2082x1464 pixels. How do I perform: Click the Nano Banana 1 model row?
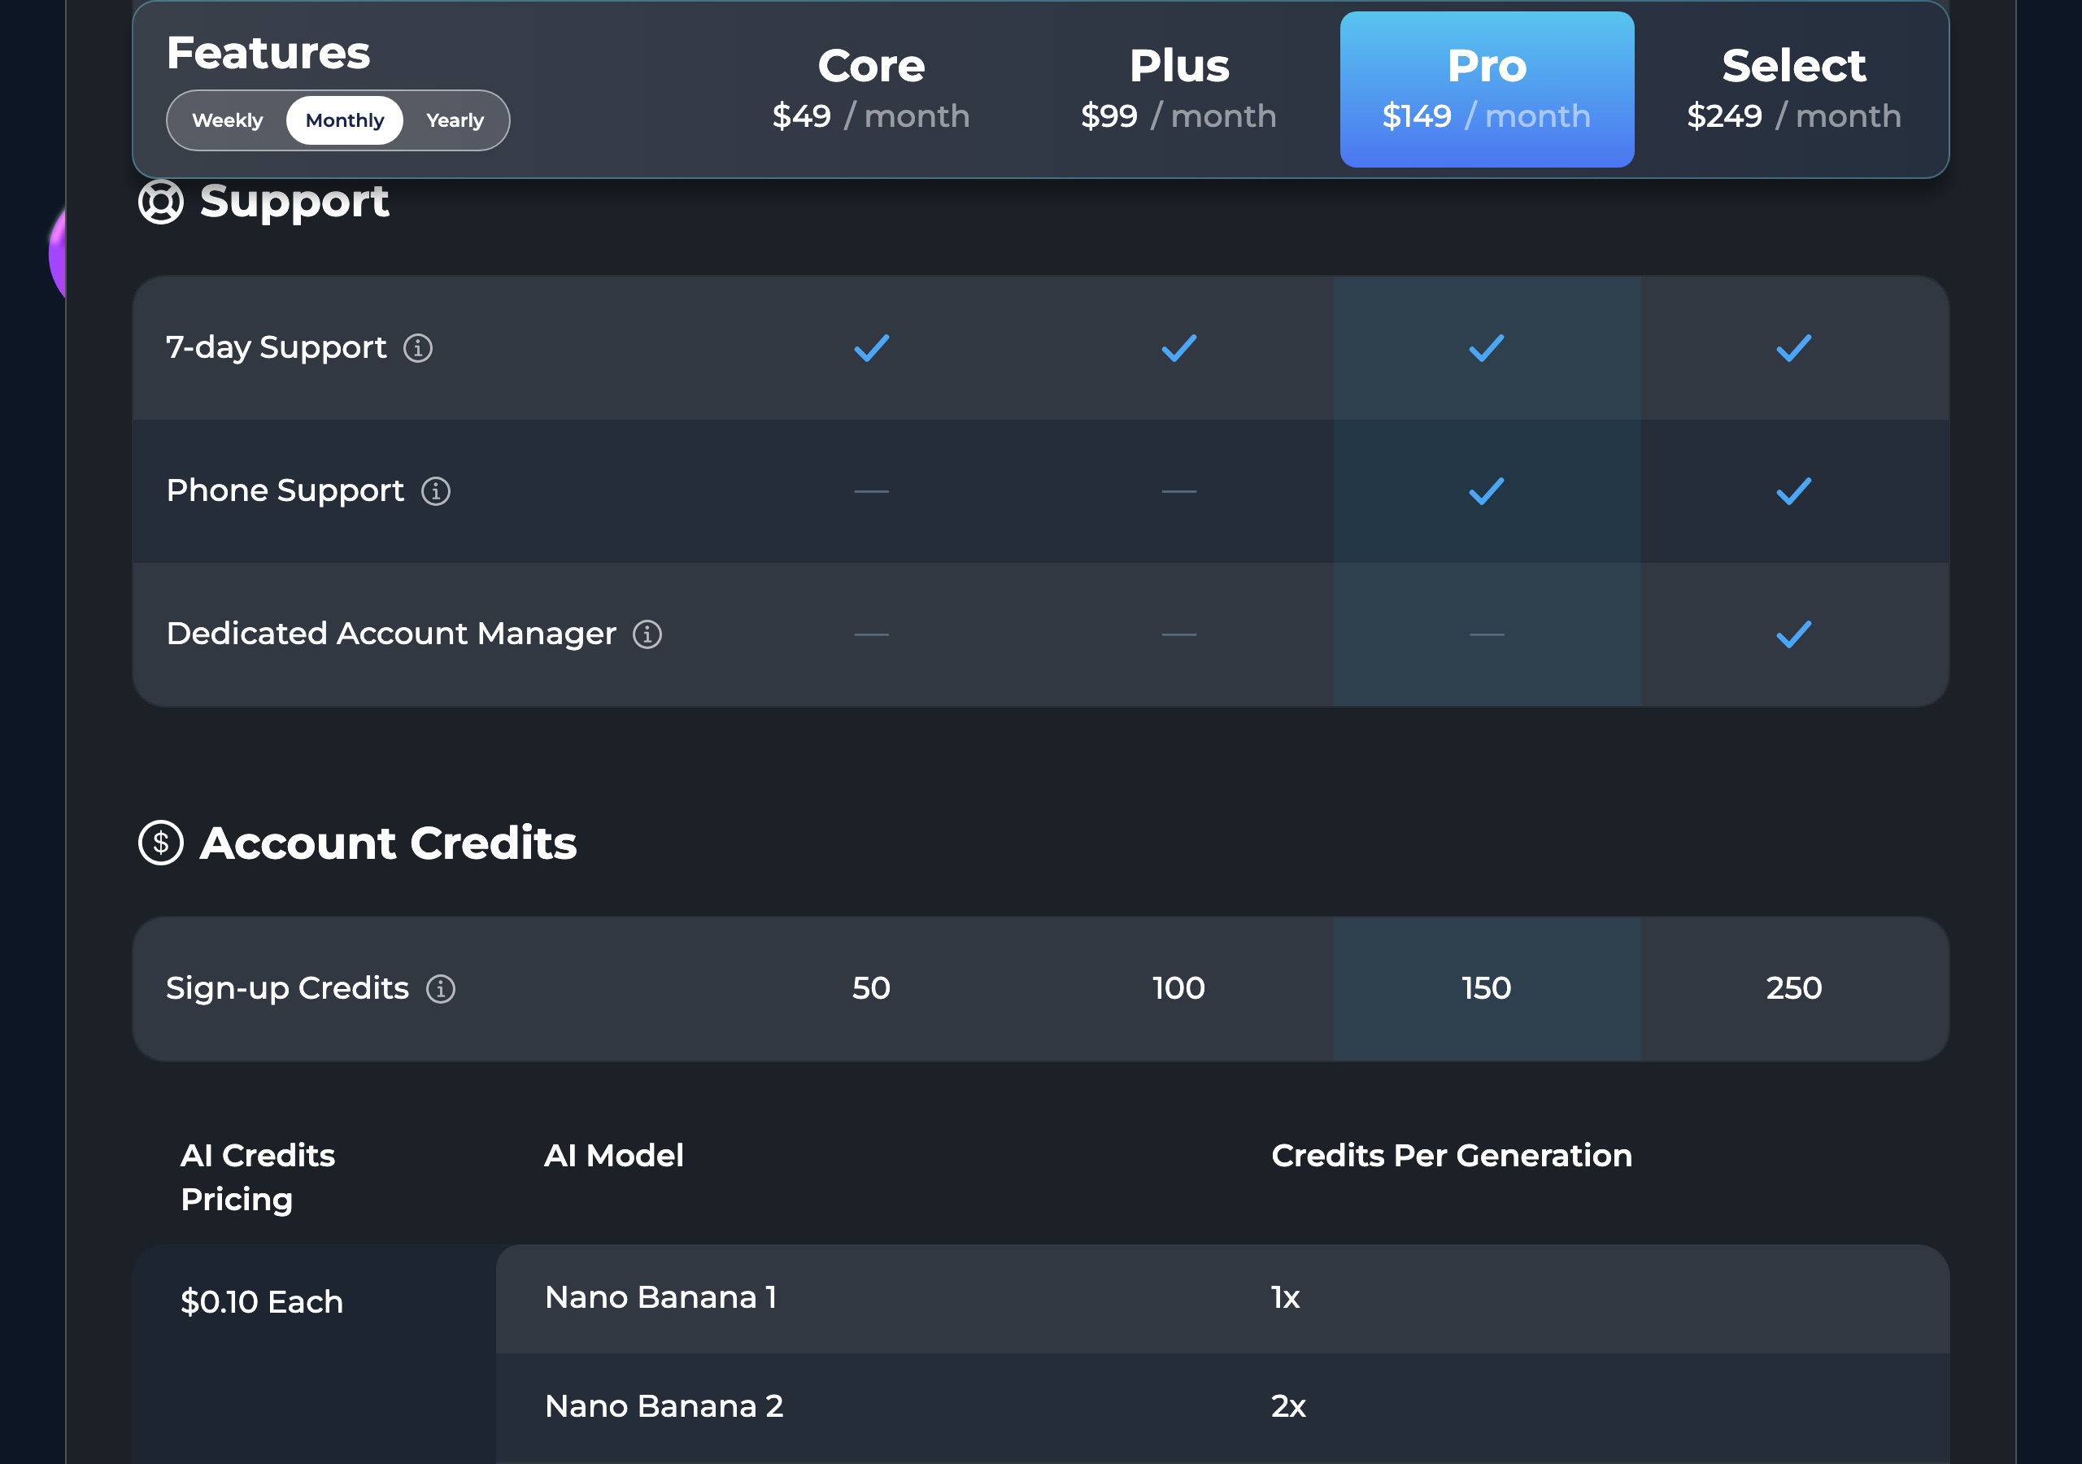point(1222,1299)
